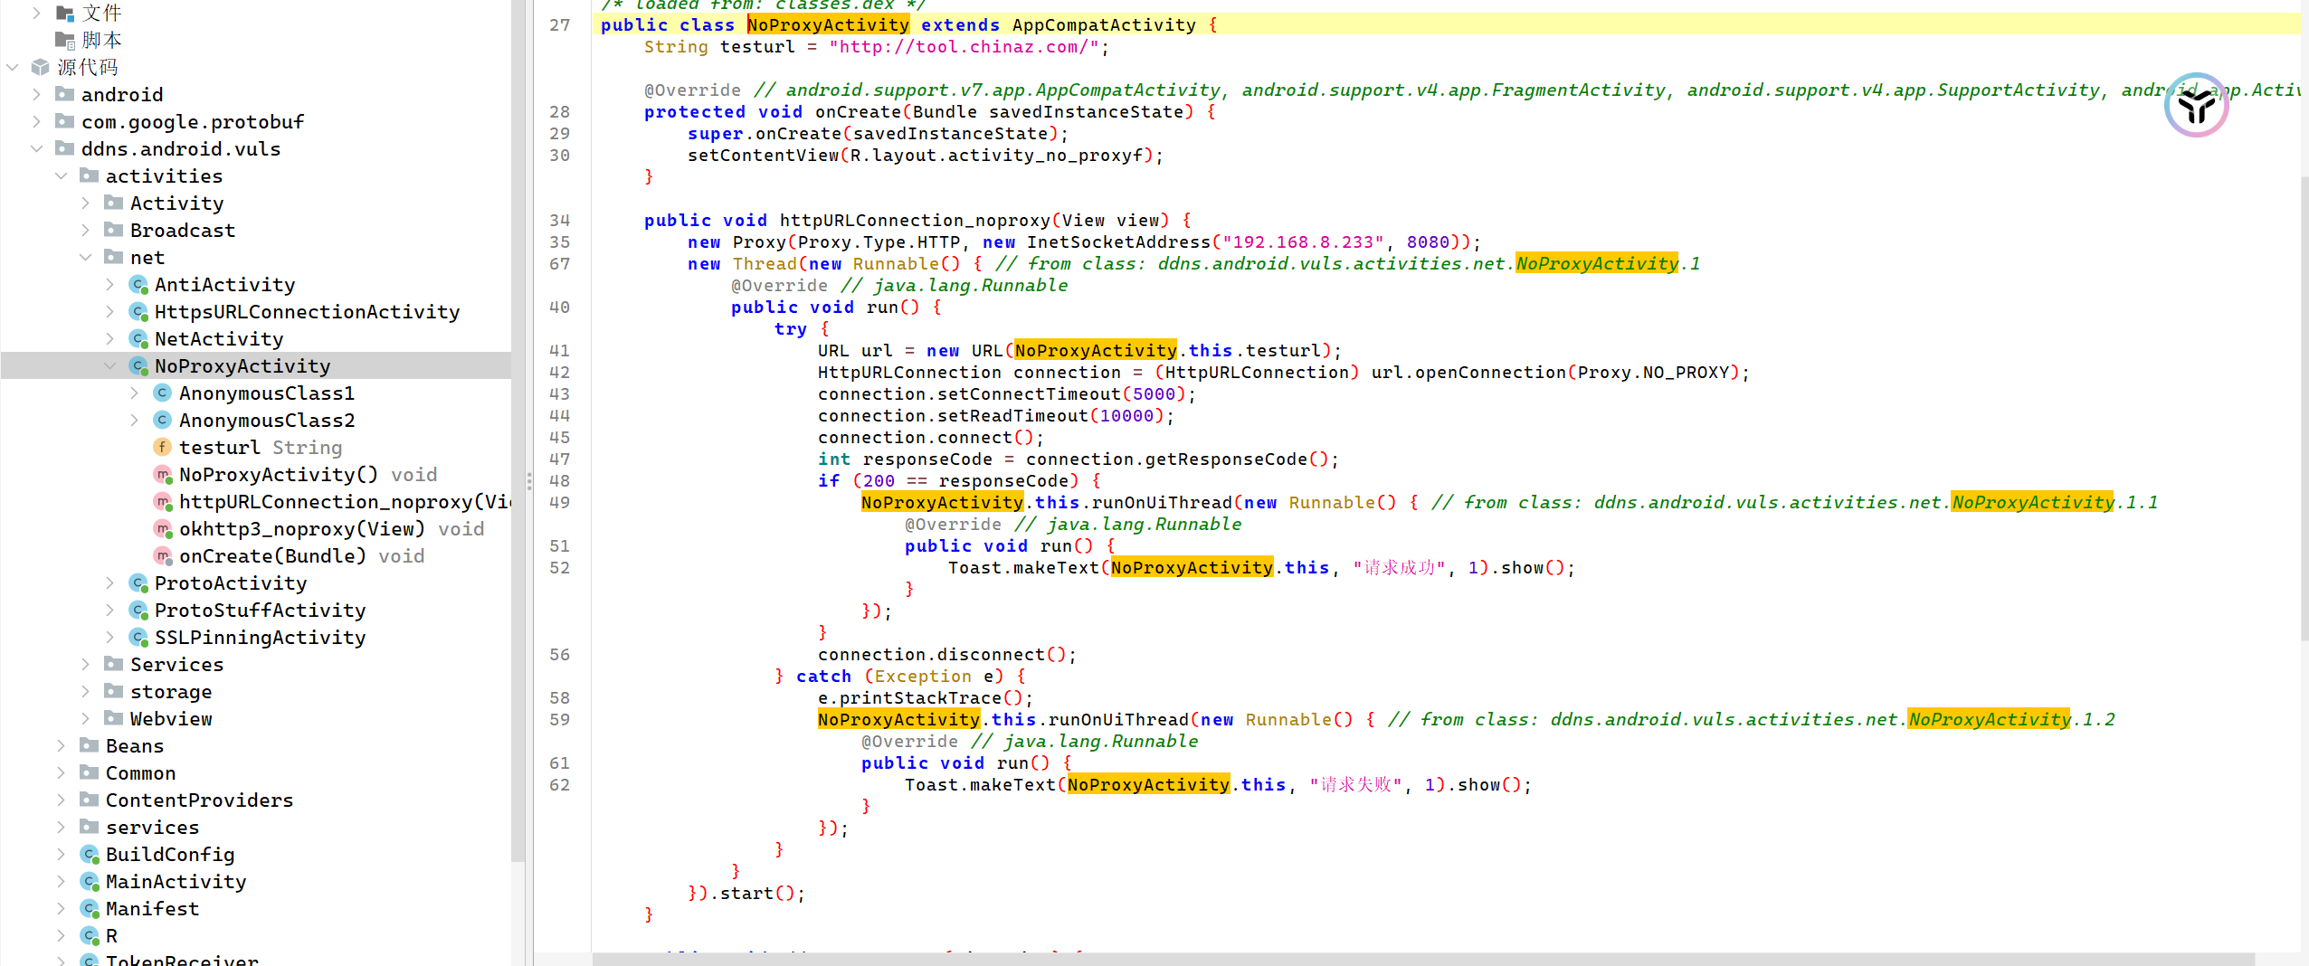The height and width of the screenshot is (966, 2309).
Task: Click the highlighted NoProxyActivity class name on line 27
Action: 827,25
